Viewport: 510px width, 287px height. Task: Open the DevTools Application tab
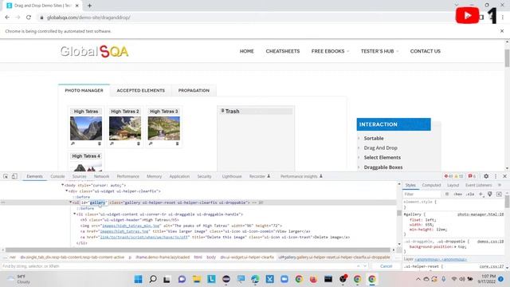point(179,176)
